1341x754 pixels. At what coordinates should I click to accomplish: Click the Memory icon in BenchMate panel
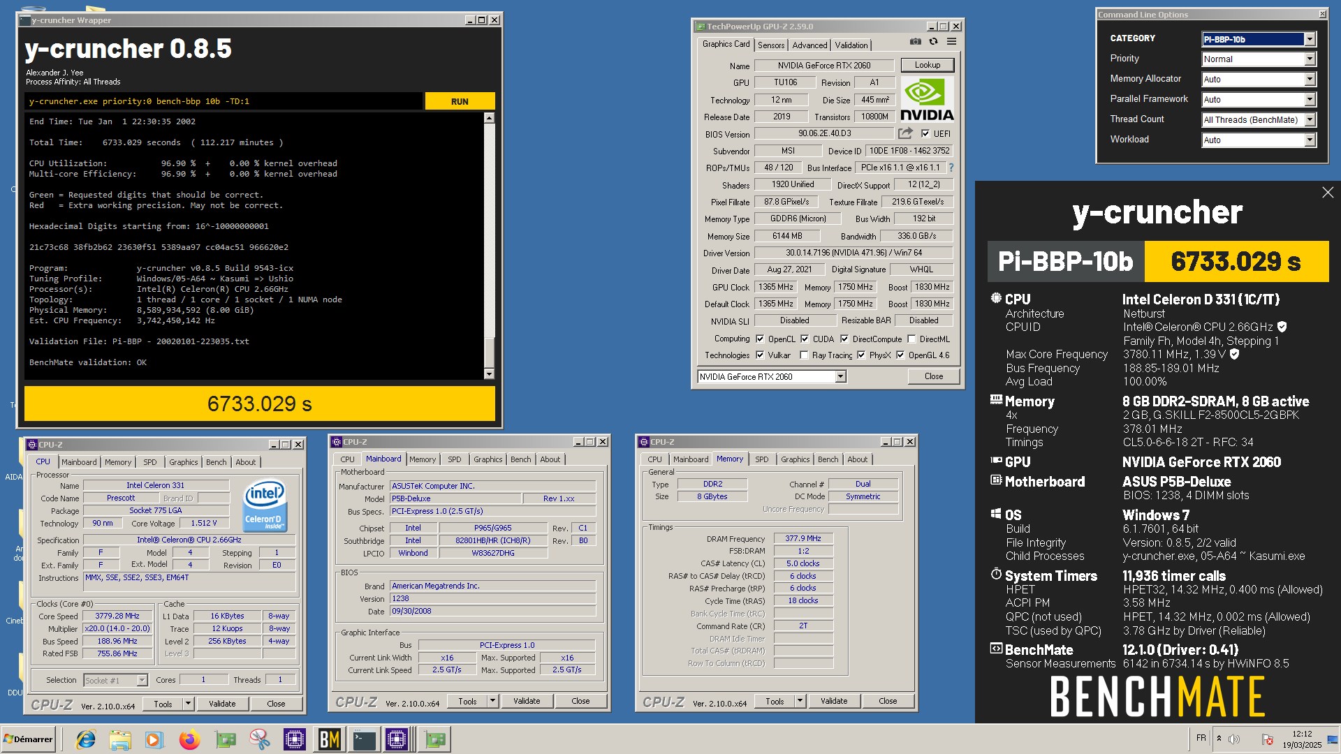996,400
